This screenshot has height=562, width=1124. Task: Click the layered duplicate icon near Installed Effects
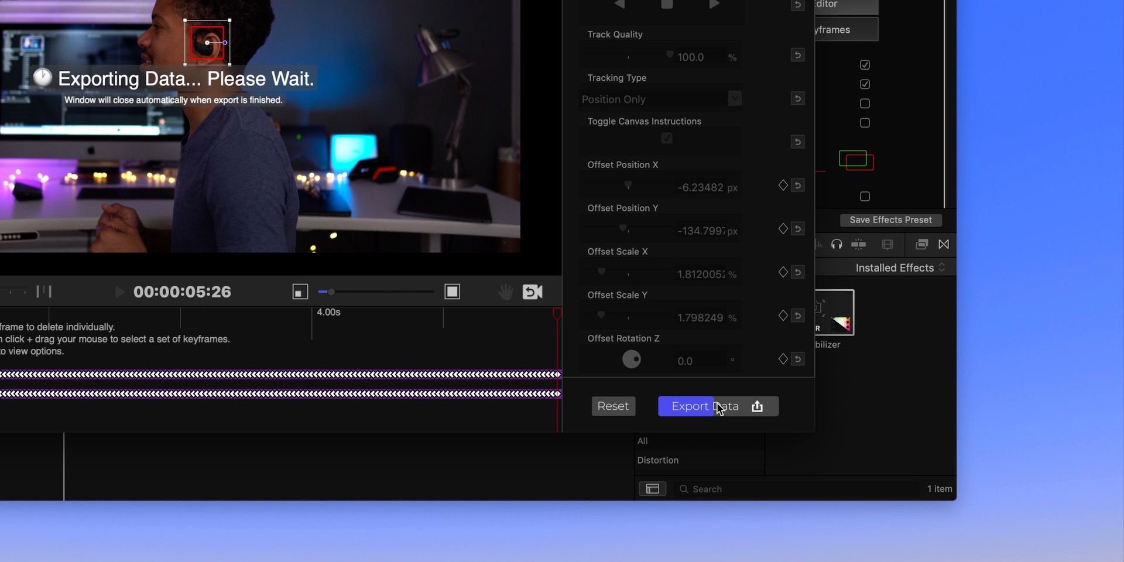pos(921,245)
